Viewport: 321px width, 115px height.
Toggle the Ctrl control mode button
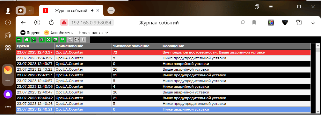[x=70, y=40]
